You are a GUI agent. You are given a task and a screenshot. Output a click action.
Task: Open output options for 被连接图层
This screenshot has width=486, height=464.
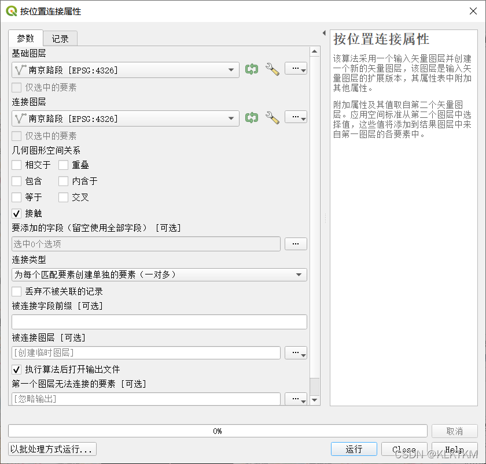point(296,353)
